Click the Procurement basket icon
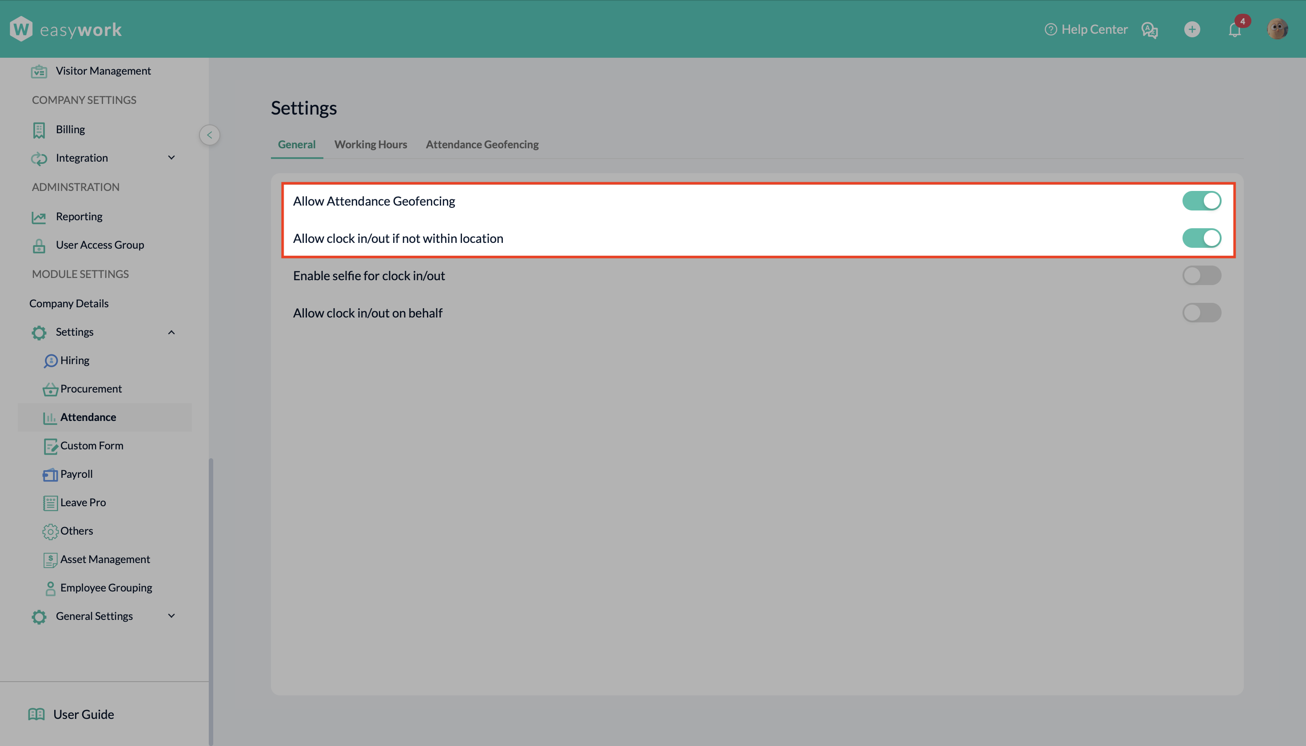Image resolution: width=1306 pixels, height=746 pixels. (50, 389)
